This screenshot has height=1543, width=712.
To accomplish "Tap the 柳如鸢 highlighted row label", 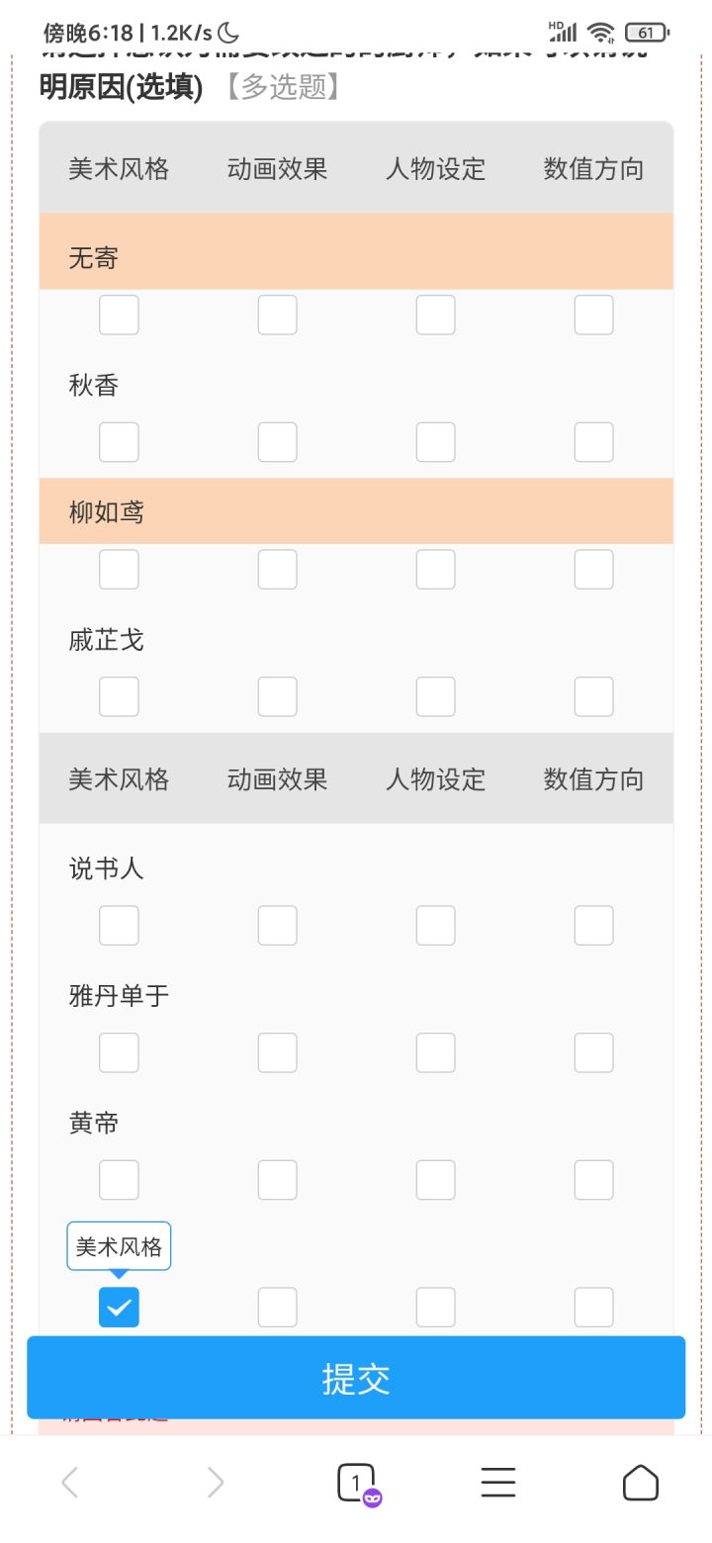I will point(107,512).
